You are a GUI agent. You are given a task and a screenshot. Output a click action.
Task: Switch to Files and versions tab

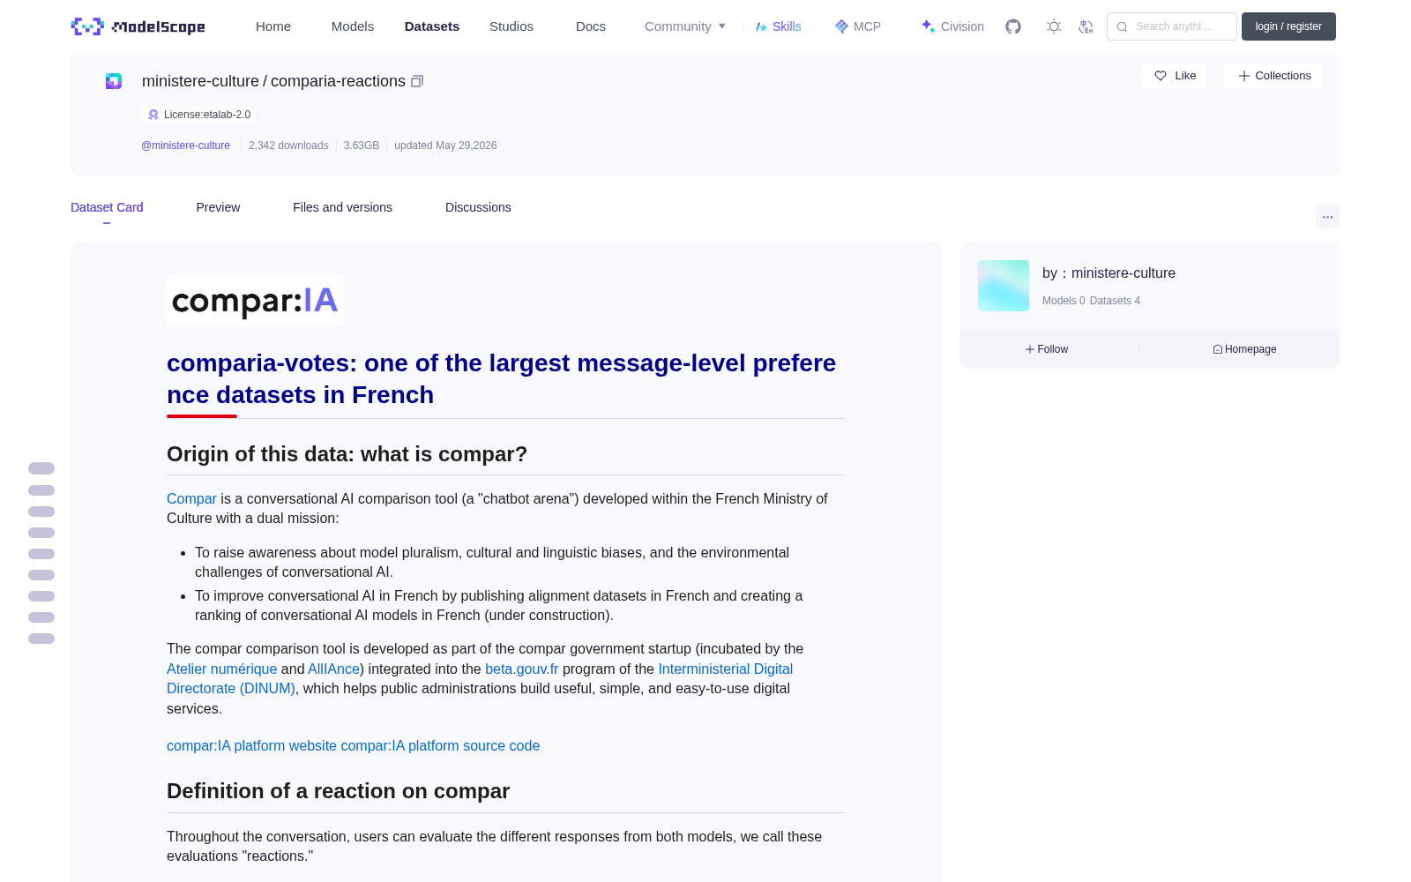pyautogui.click(x=342, y=207)
